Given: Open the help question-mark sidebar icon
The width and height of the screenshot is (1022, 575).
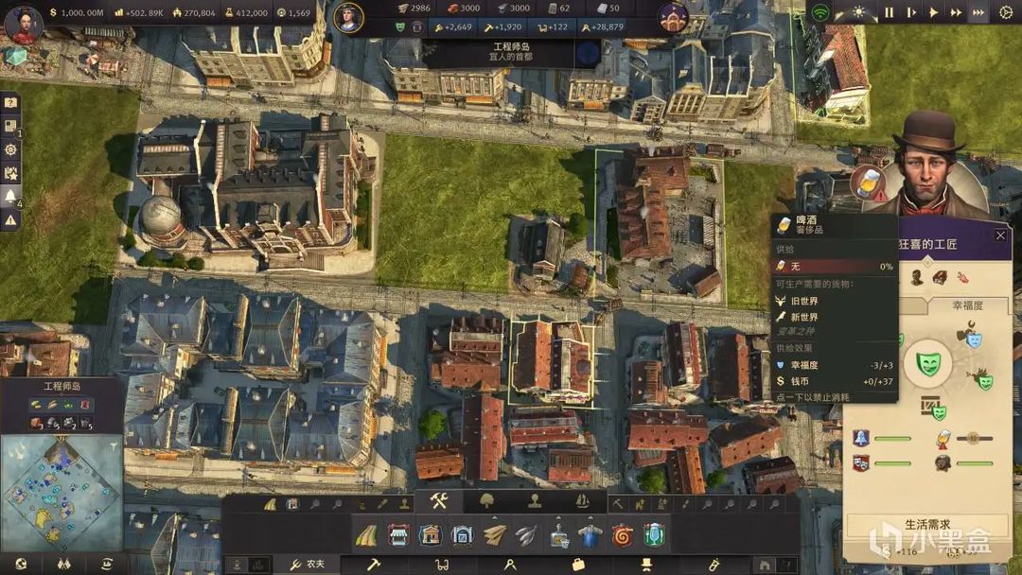Looking at the screenshot, I should pyautogui.click(x=10, y=102).
